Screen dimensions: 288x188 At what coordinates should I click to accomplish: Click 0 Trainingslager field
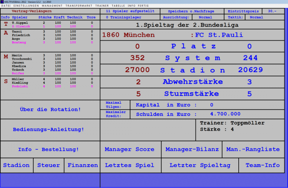[x=130, y=17]
